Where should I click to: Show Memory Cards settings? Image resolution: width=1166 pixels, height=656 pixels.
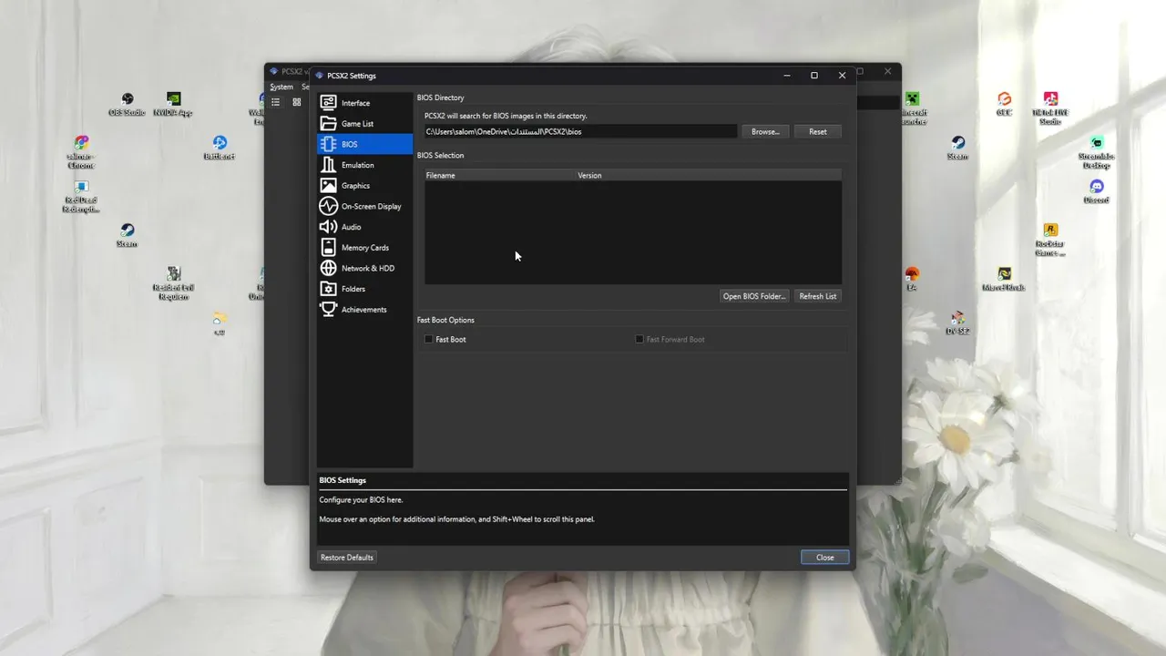click(364, 248)
